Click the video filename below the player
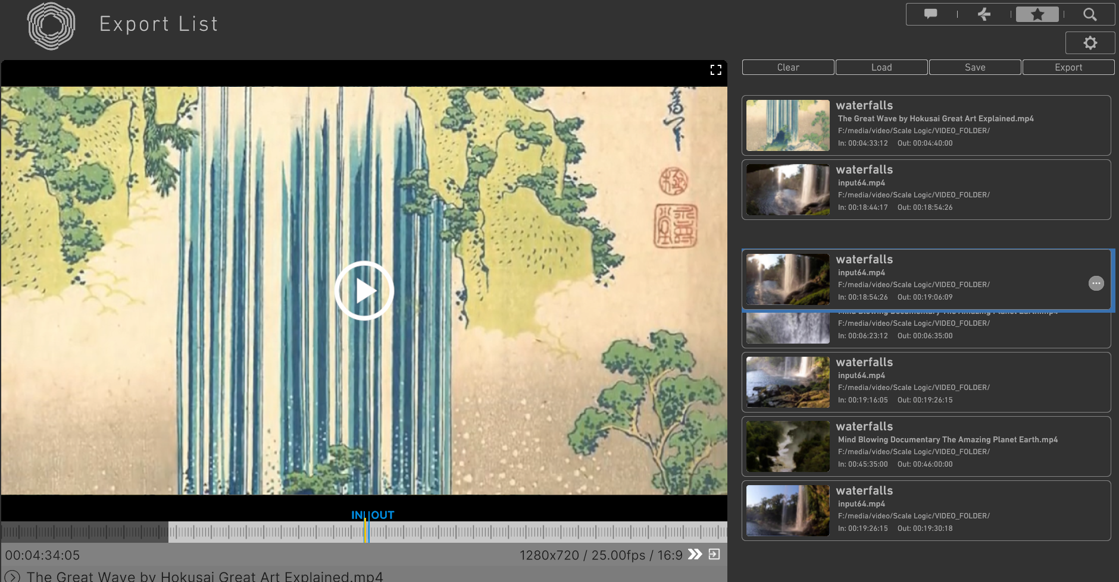Screen dimensions: 1119x582 coord(205,577)
